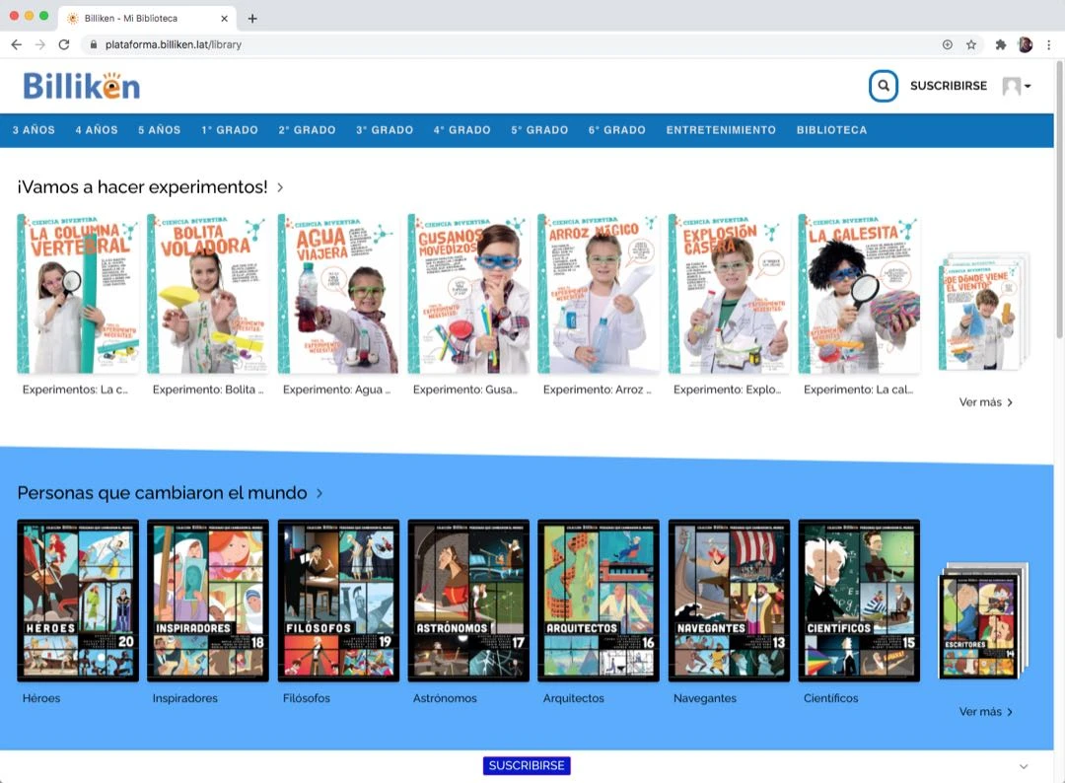Image resolution: width=1065 pixels, height=783 pixels.
Task: Open new browser tab plus icon
Action: click(x=252, y=19)
